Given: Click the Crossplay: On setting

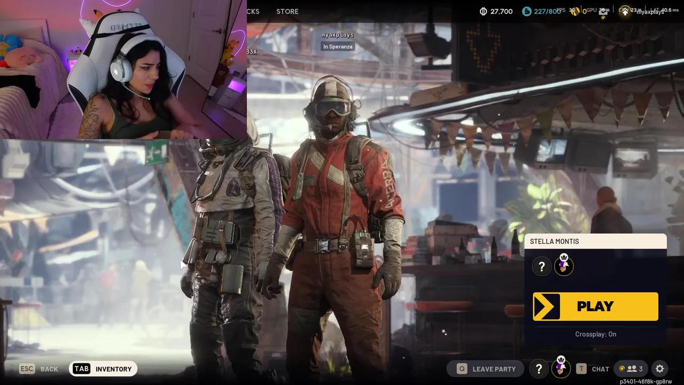Looking at the screenshot, I should pos(595,334).
